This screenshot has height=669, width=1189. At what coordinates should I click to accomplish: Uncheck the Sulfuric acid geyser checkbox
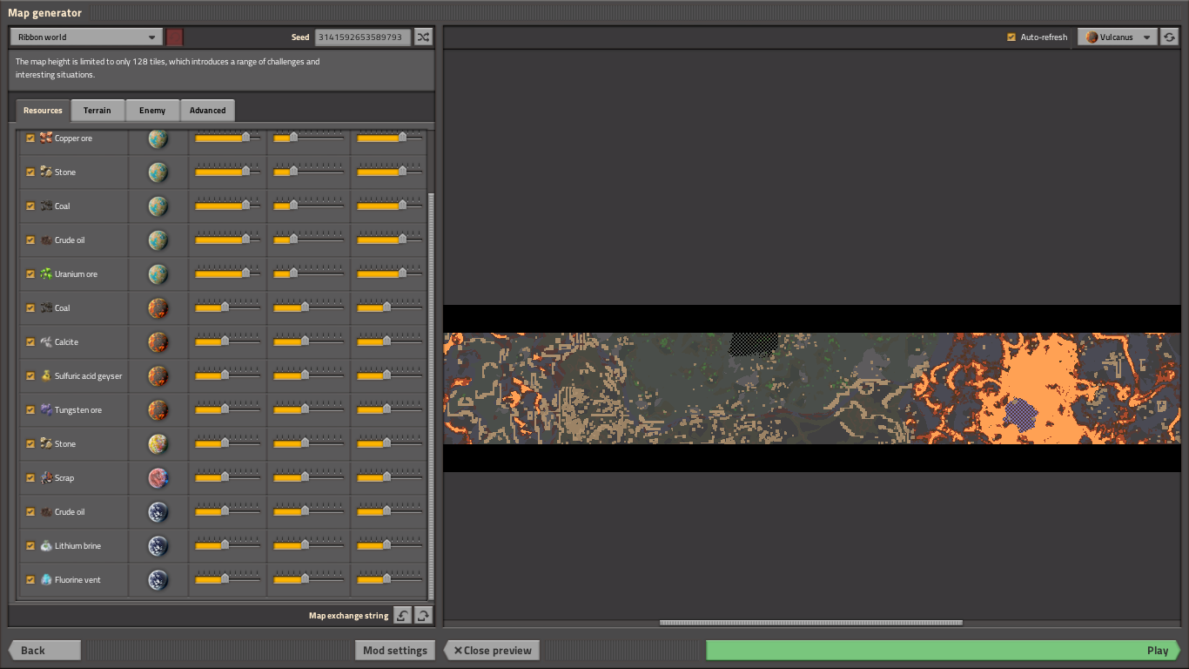coord(30,376)
